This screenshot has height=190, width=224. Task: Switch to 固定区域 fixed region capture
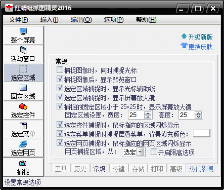point(23,92)
